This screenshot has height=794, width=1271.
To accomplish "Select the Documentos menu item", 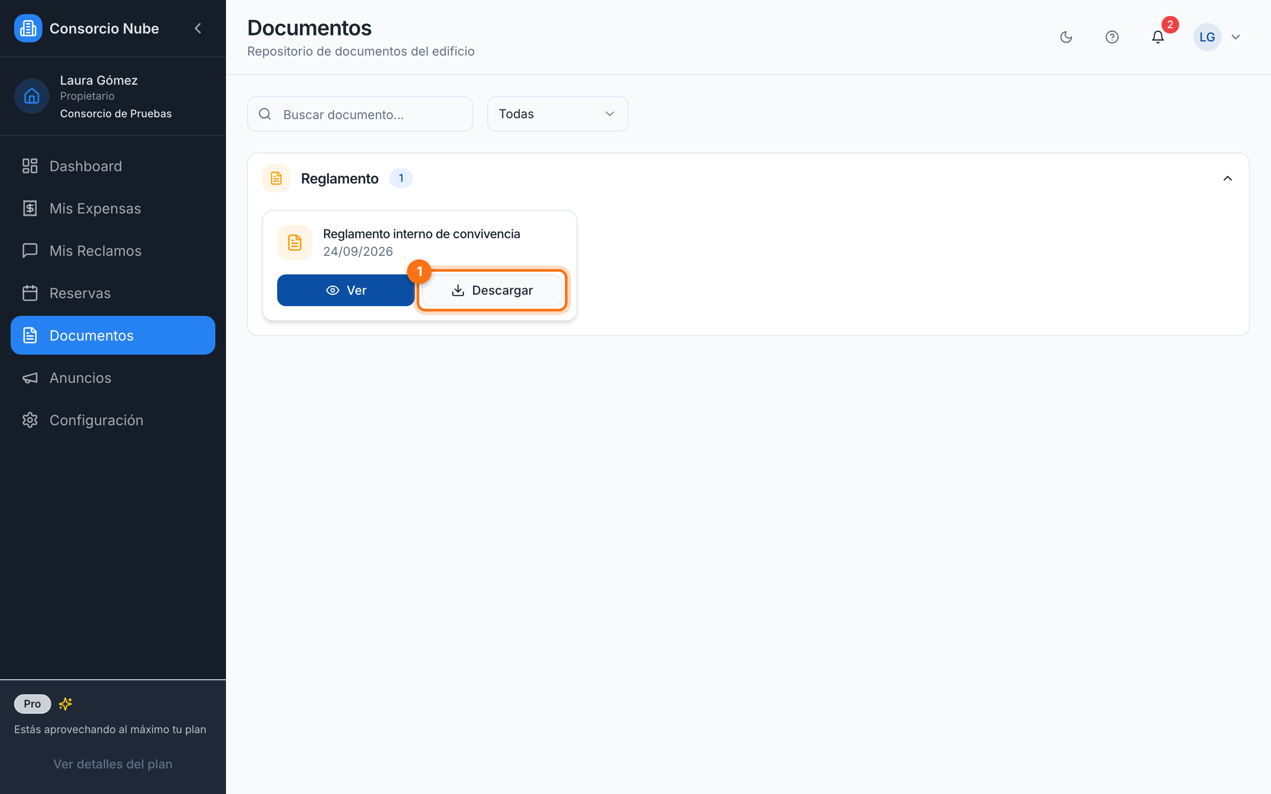I will click(113, 335).
